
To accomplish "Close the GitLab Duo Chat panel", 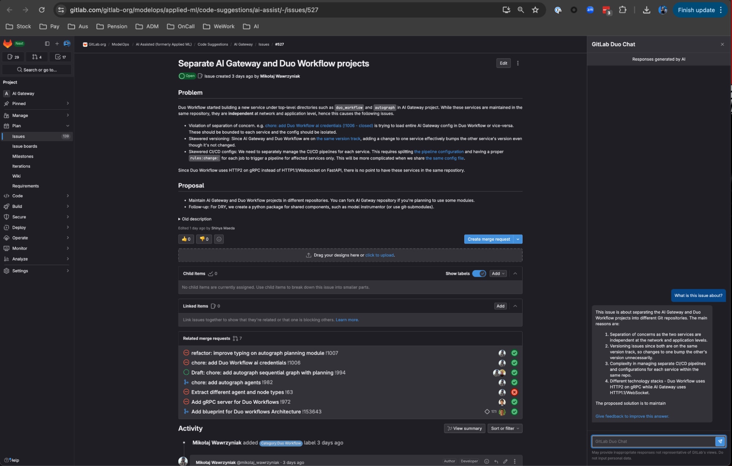I will 722,44.
